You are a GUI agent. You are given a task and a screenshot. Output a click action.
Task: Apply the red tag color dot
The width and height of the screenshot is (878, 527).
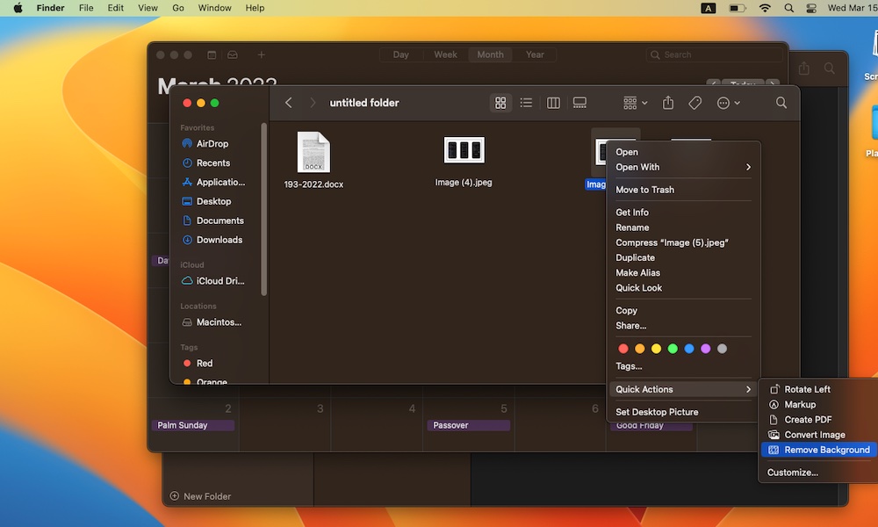click(623, 349)
